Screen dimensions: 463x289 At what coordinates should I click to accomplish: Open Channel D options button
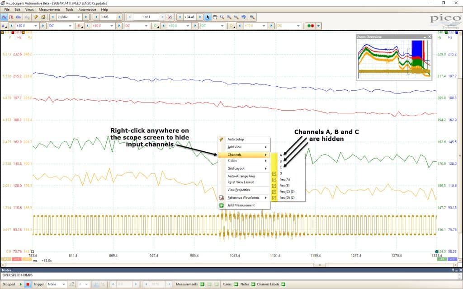pos(232,26)
